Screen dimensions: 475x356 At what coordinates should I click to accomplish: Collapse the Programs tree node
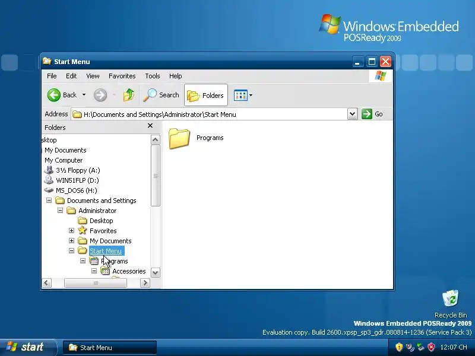(83, 260)
